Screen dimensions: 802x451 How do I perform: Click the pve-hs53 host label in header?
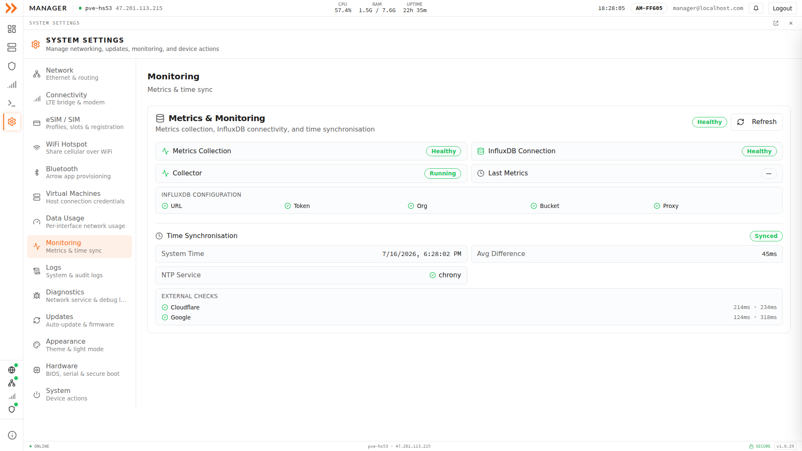pos(99,8)
